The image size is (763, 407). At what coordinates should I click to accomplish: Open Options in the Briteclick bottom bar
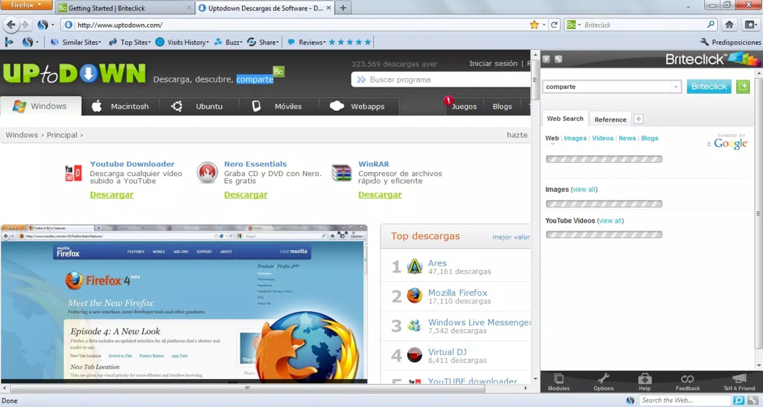603,382
